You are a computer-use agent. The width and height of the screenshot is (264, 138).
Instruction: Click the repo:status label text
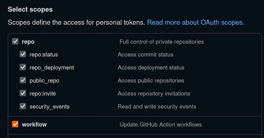pyautogui.click(x=44, y=55)
